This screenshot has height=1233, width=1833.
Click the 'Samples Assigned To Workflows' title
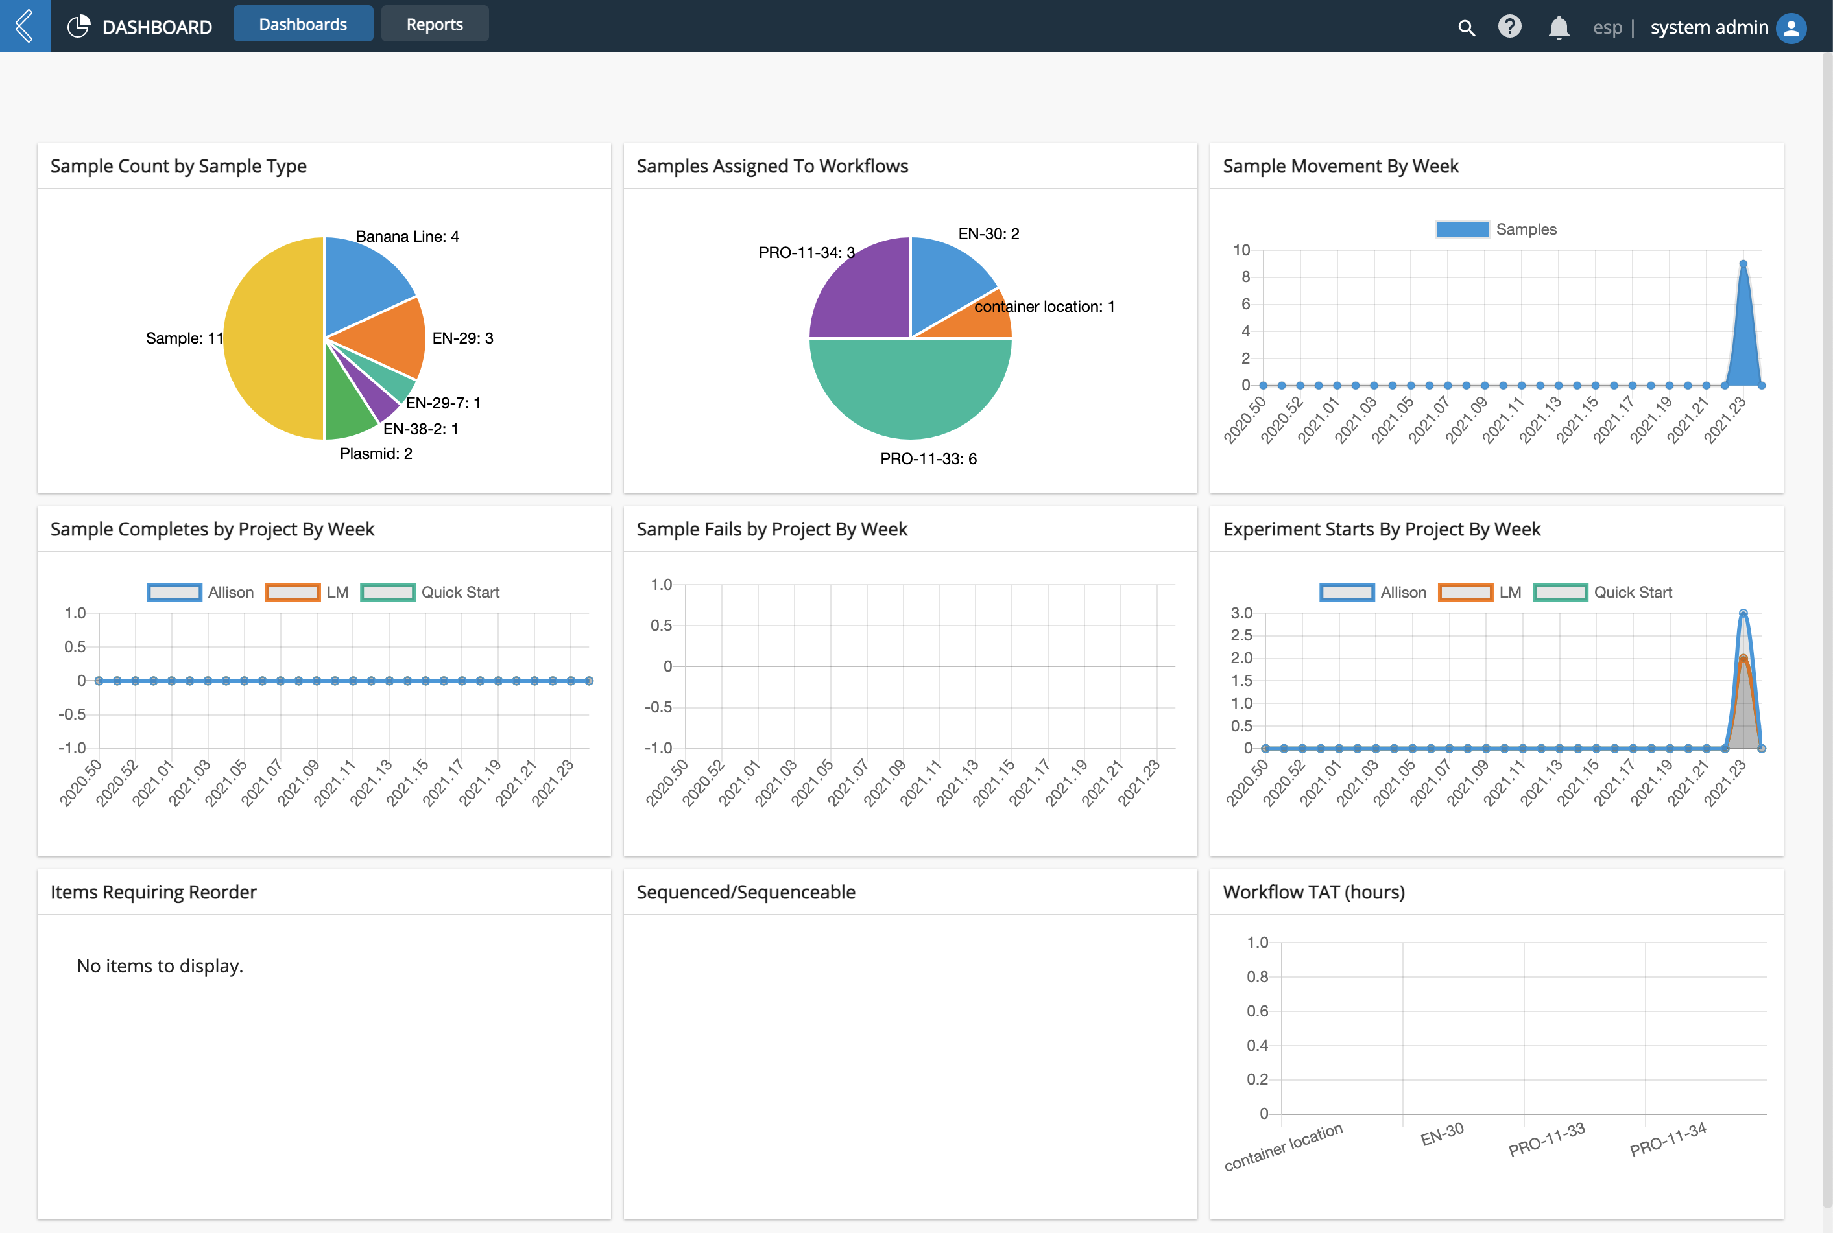[x=772, y=166]
